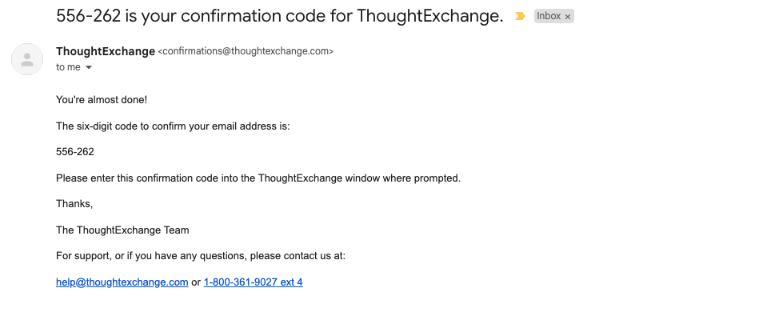Remove the Inbox label with its x
This screenshot has height=312, width=775.
coord(567,17)
